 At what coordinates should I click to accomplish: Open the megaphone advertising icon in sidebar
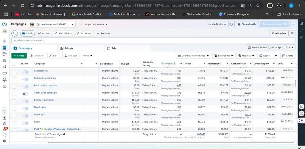tap(4, 67)
